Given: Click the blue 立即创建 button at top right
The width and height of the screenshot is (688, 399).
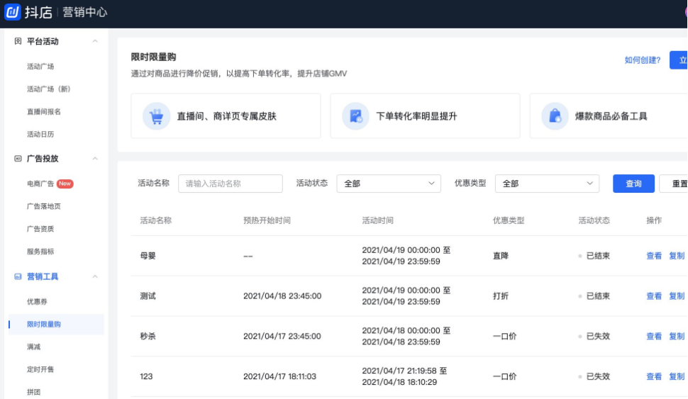Looking at the screenshot, I should tap(679, 60).
